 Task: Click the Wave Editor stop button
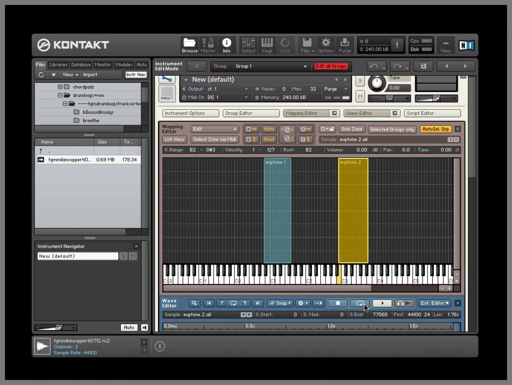337,303
